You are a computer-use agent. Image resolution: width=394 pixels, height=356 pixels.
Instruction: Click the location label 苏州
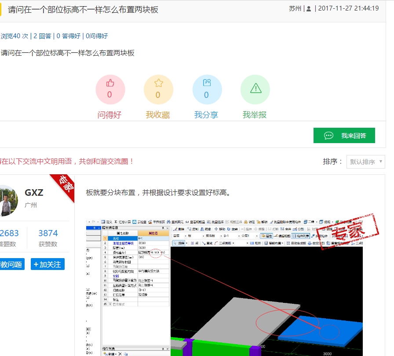[x=295, y=8]
